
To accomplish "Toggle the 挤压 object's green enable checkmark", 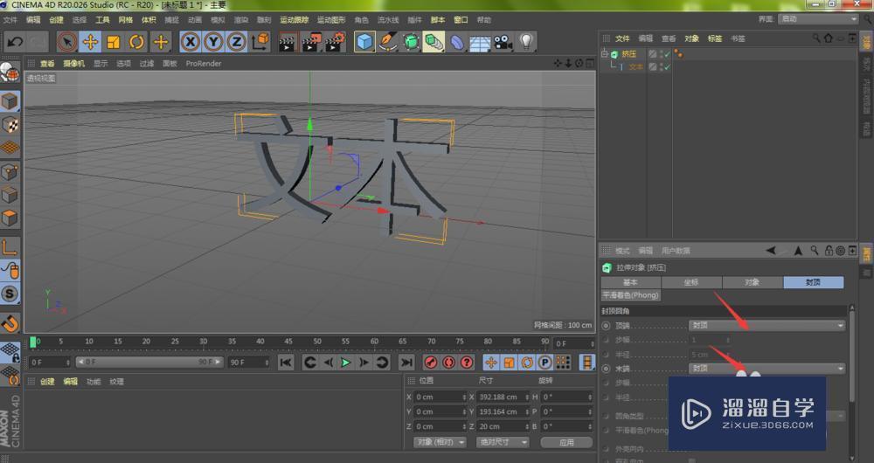I will coord(667,54).
